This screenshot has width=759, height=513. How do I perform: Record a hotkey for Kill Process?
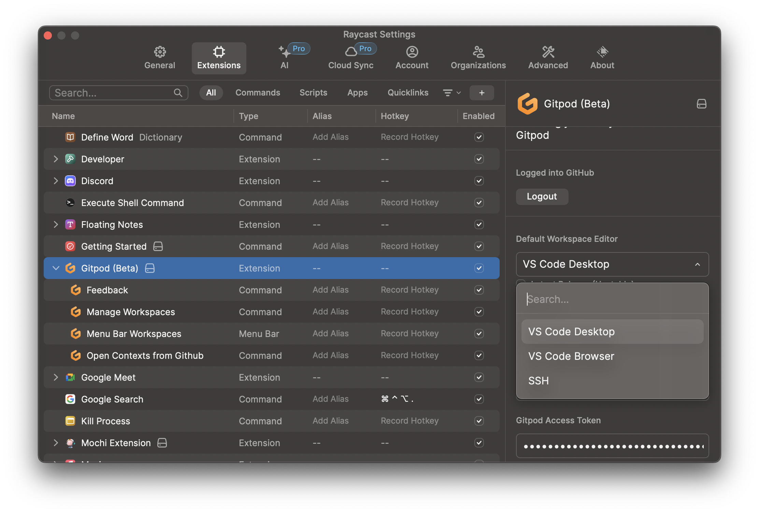(410, 421)
